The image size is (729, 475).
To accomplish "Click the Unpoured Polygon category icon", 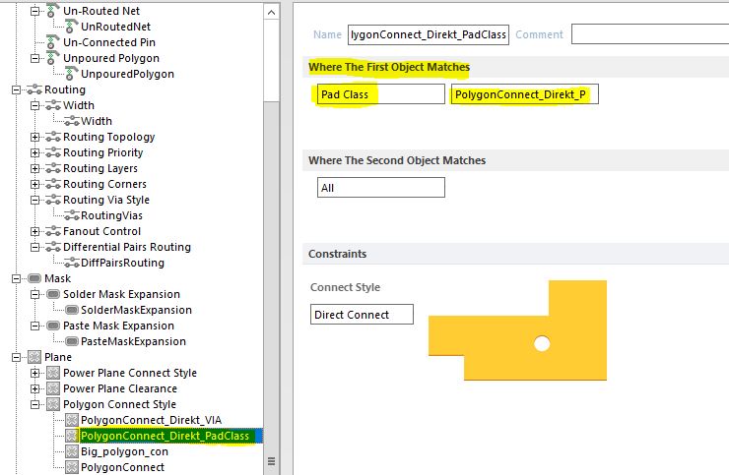I will [x=52, y=58].
